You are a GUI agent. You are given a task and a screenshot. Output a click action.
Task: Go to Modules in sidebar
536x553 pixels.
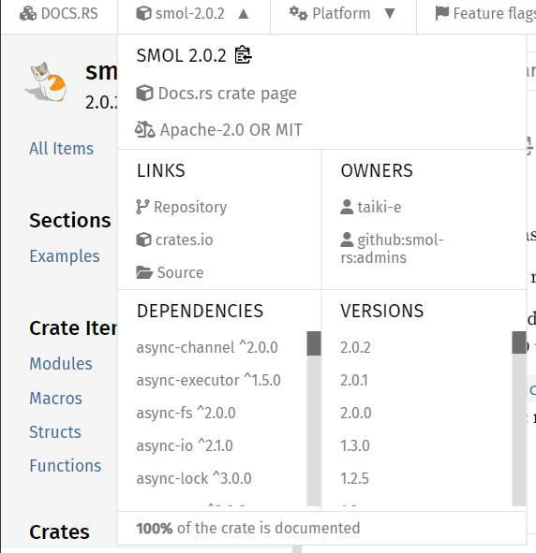(x=61, y=364)
